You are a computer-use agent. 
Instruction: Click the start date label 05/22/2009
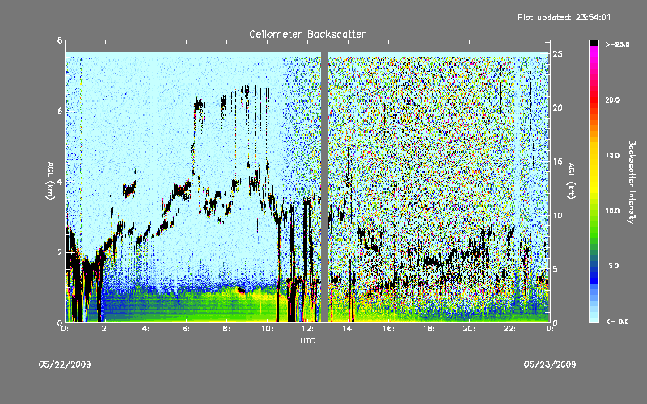65,364
